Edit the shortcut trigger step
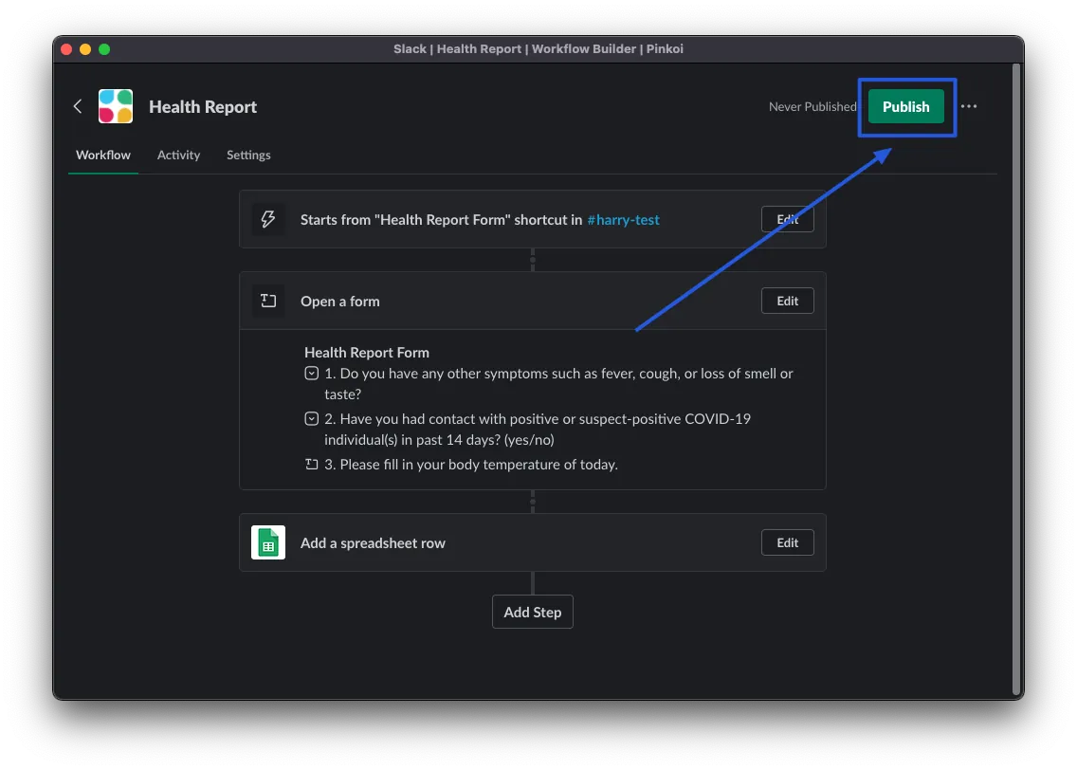The width and height of the screenshot is (1077, 770). (x=787, y=219)
